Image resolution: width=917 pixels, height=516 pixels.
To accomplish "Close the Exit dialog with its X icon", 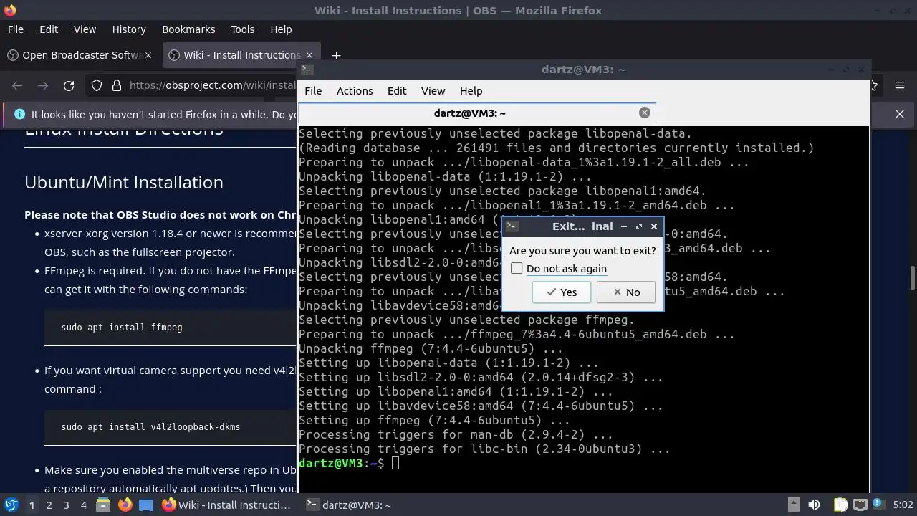I will pyautogui.click(x=653, y=226).
